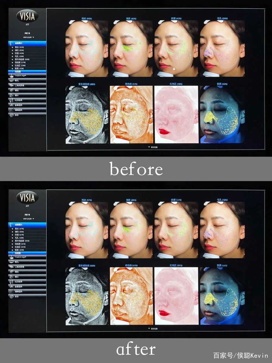
Task: Click the TruSkin Age icon in the before screen
Action: tap(11, 76)
